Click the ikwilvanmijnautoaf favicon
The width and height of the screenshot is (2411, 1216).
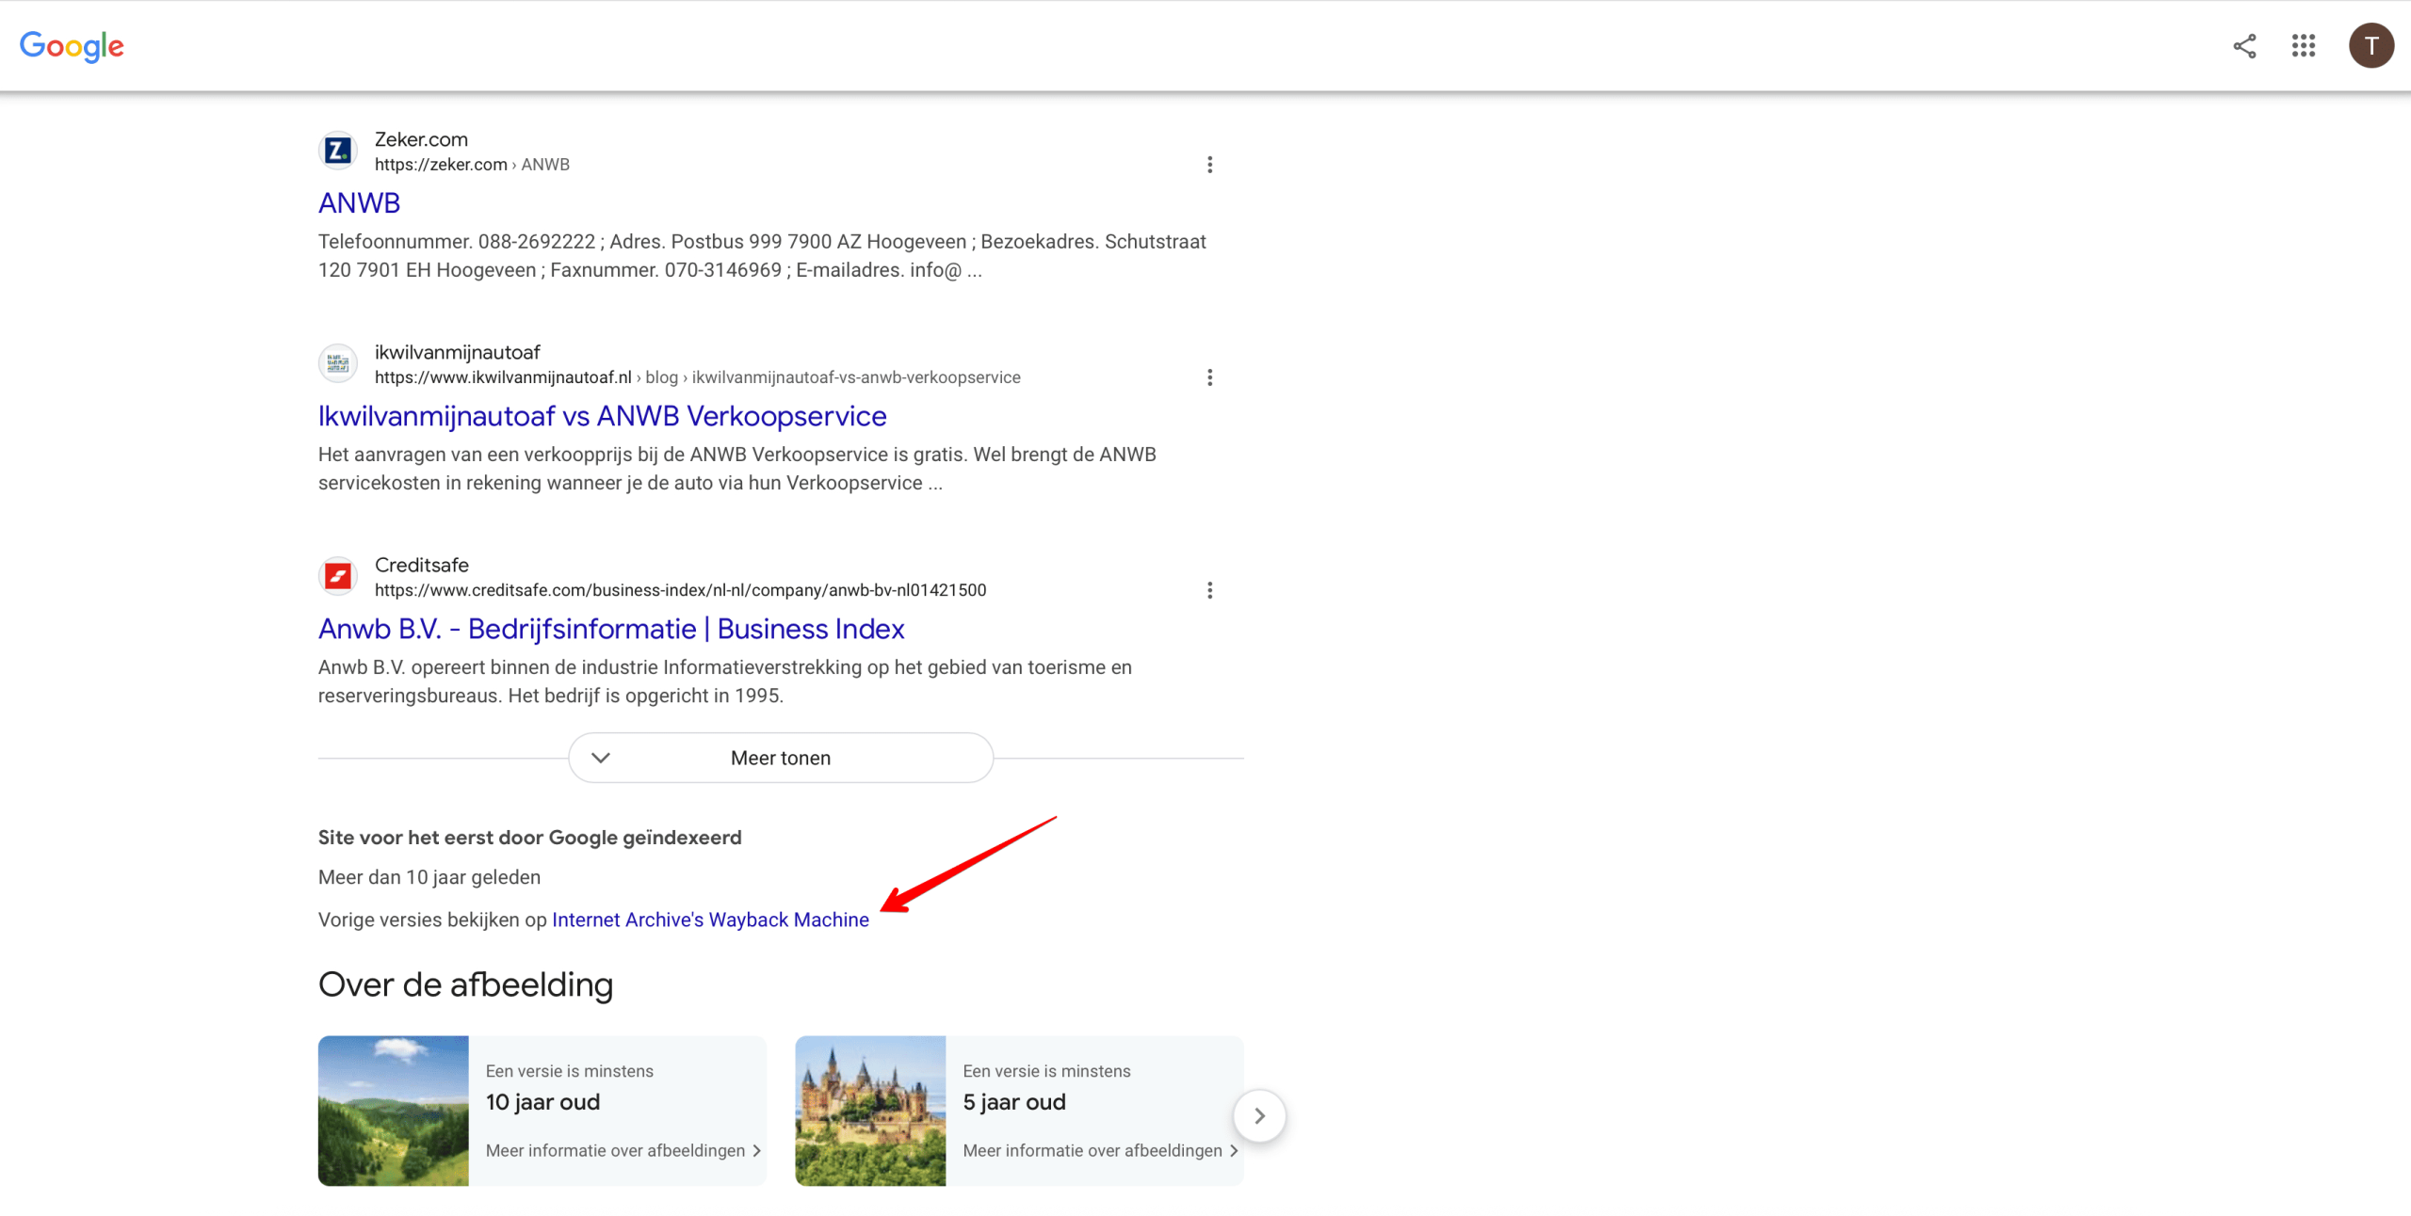(338, 363)
